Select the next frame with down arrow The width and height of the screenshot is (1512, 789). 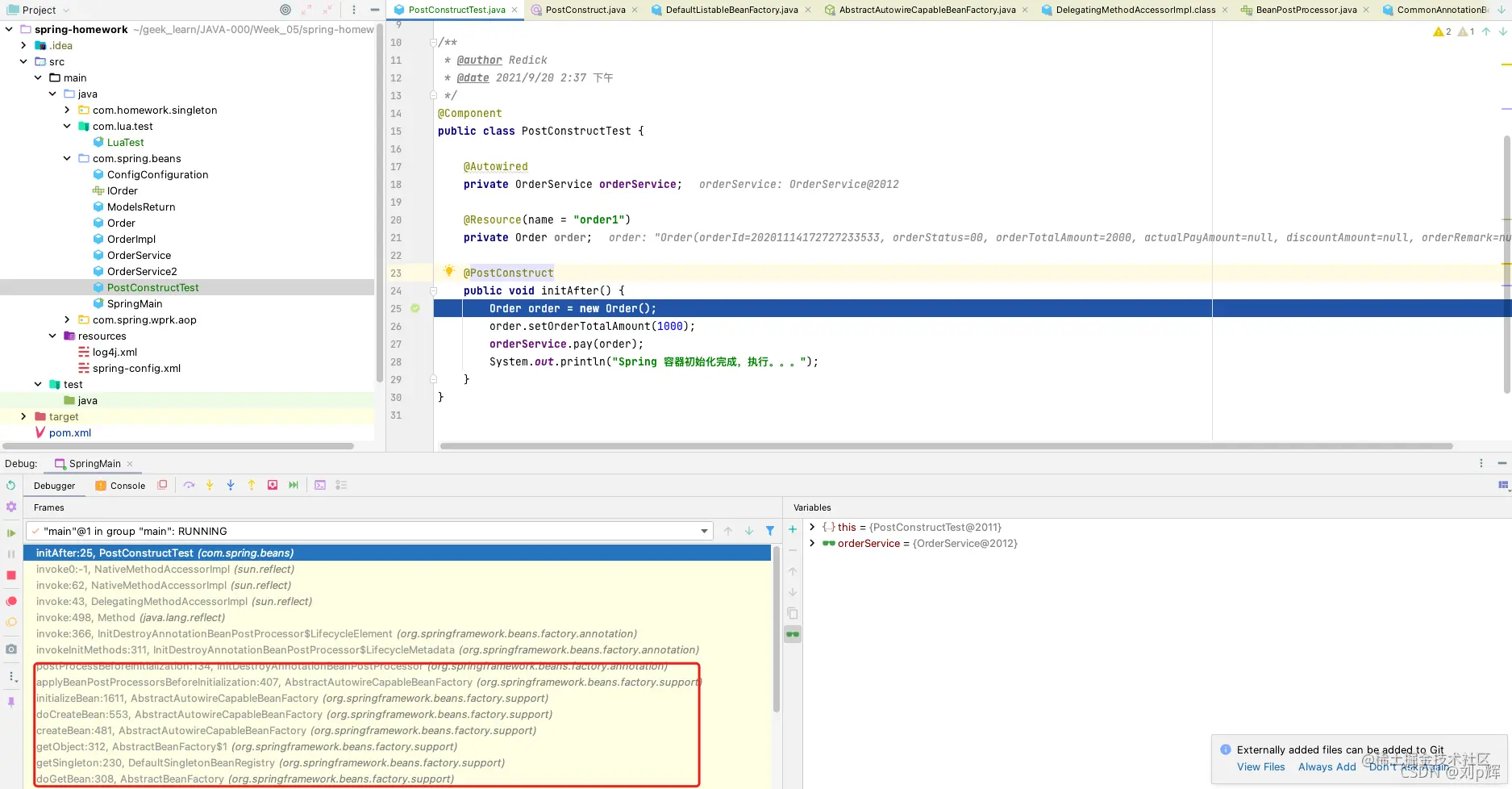point(749,531)
